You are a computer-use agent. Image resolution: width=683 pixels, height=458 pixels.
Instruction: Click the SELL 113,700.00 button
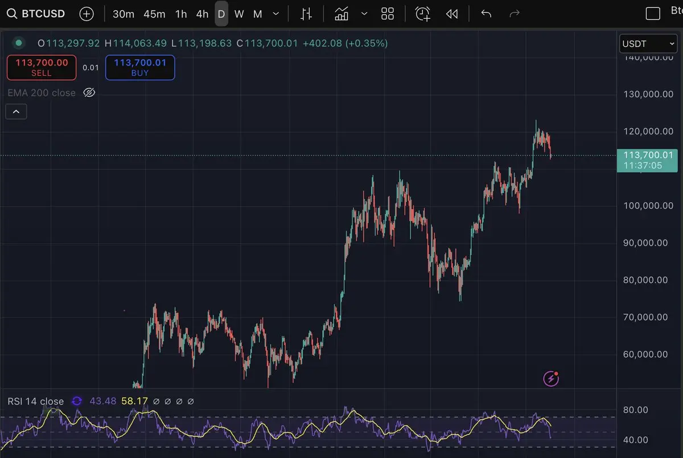pyautogui.click(x=41, y=67)
